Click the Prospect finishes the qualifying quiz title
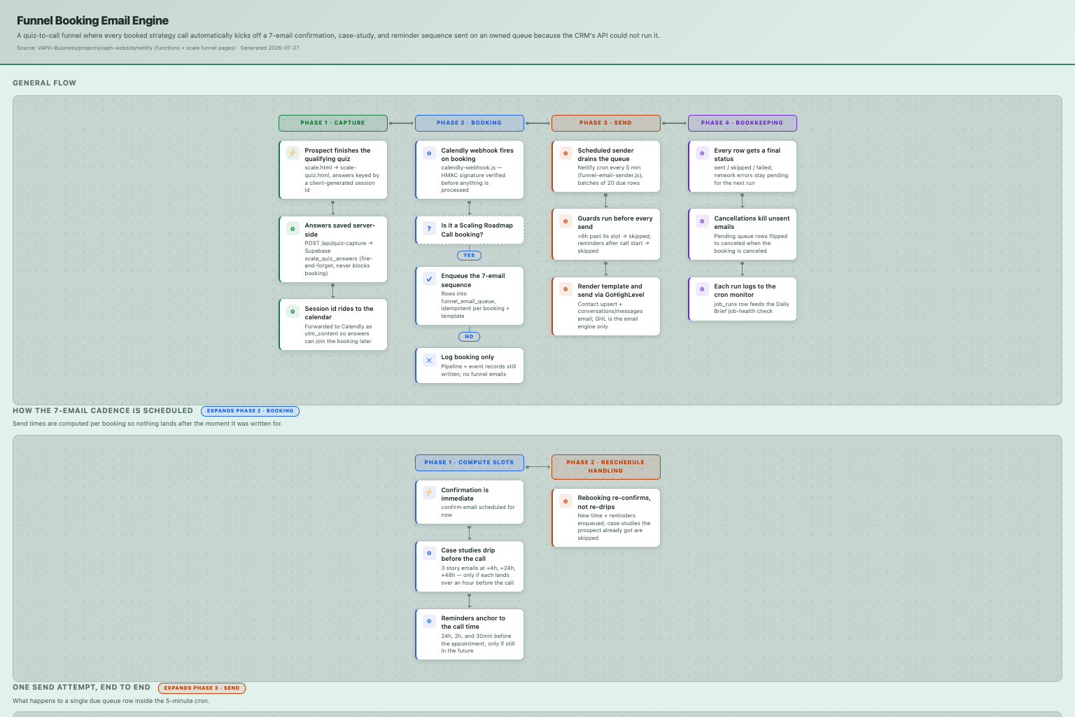1075x717 pixels. pyautogui.click(x=337, y=155)
